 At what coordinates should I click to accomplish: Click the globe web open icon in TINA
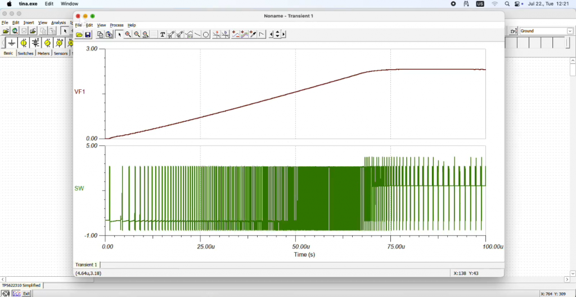point(15,31)
